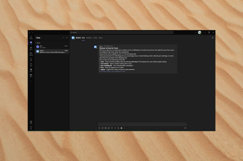Focus the message compose box
Image resolution: width=243 pixels, height=161 pixels.
point(142,124)
